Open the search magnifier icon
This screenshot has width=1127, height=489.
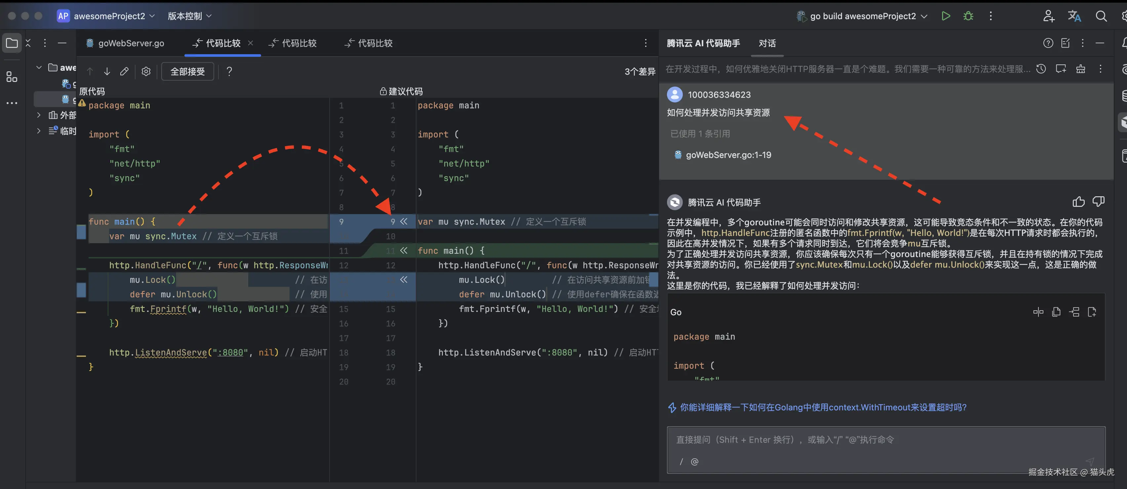click(1101, 16)
